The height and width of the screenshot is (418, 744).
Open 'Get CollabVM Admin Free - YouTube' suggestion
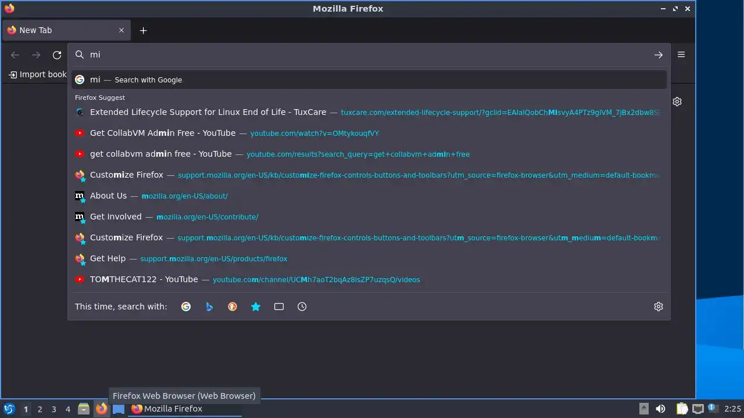[x=369, y=133]
